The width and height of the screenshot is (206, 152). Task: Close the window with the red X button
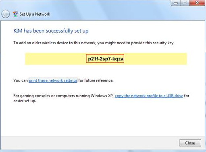pyautogui.click(x=197, y=3)
